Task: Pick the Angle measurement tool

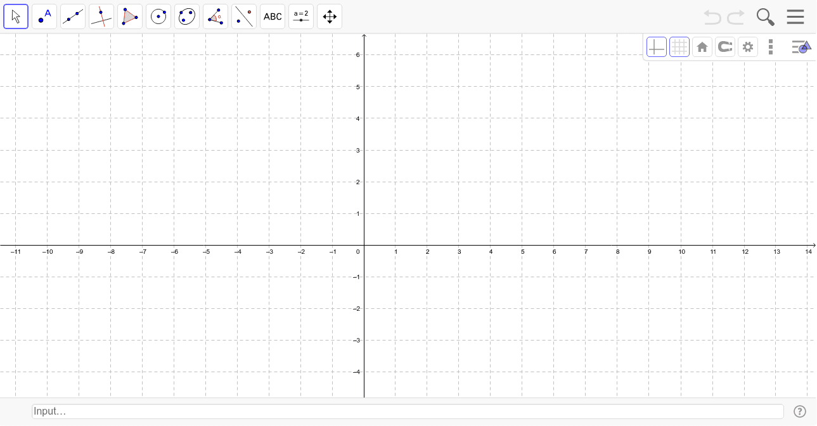Action: pyautogui.click(x=216, y=16)
